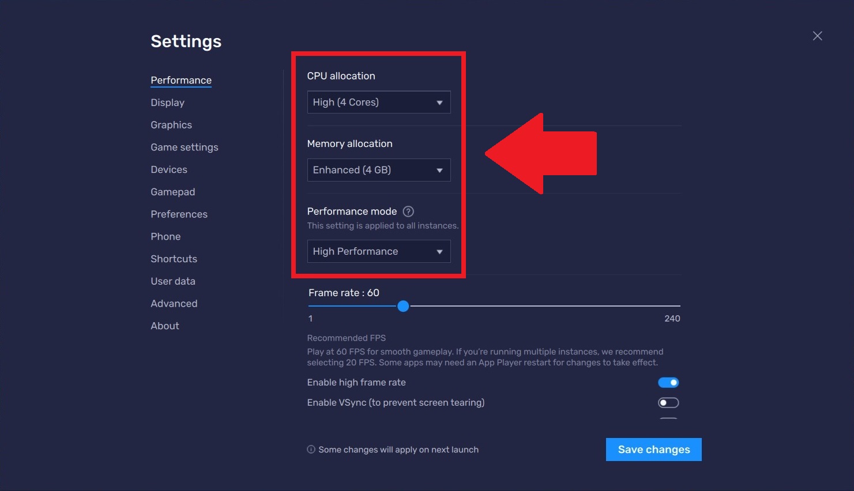Open the Preferences section
Image resolution: width=854 pixels, height=491 pixels.
(179, 214)
